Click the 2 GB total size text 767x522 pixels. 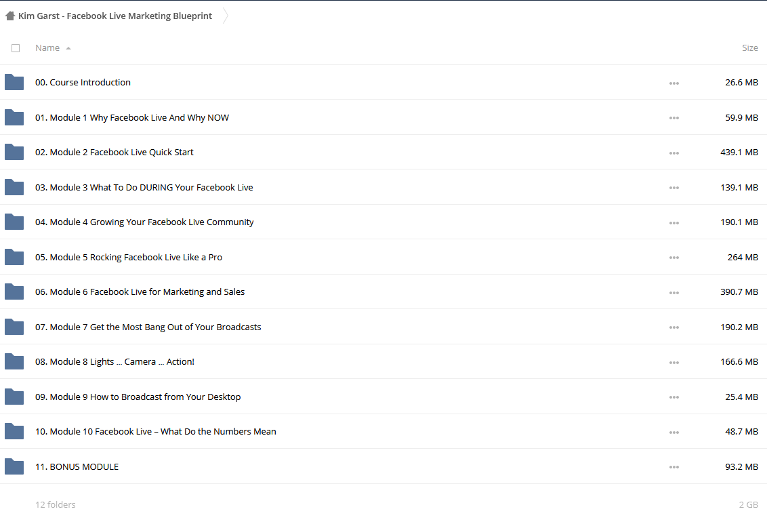point(749,504)
